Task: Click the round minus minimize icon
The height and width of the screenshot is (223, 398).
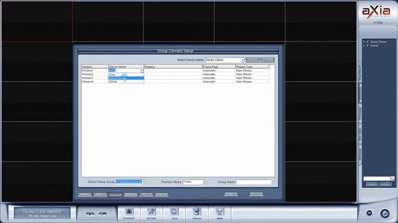Action: (369, 213)
